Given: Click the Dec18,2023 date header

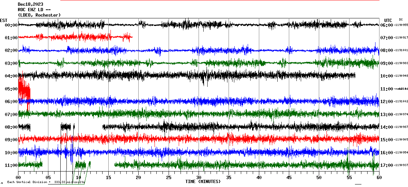Looking at the screenshot, I should pyautogui.click(x=30, y=4).
